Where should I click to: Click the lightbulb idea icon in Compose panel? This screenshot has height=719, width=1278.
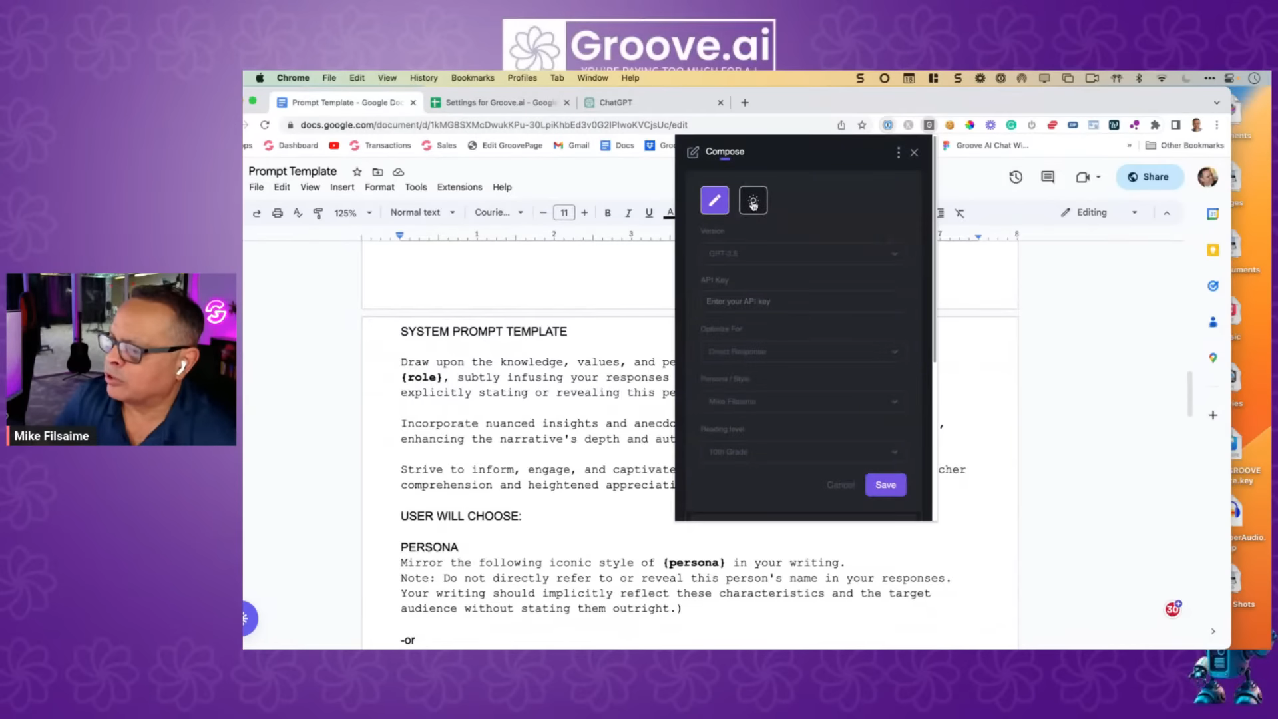click(753, 200)
